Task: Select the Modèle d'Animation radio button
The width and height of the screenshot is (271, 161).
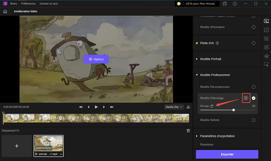Action: tap(254, 27)
